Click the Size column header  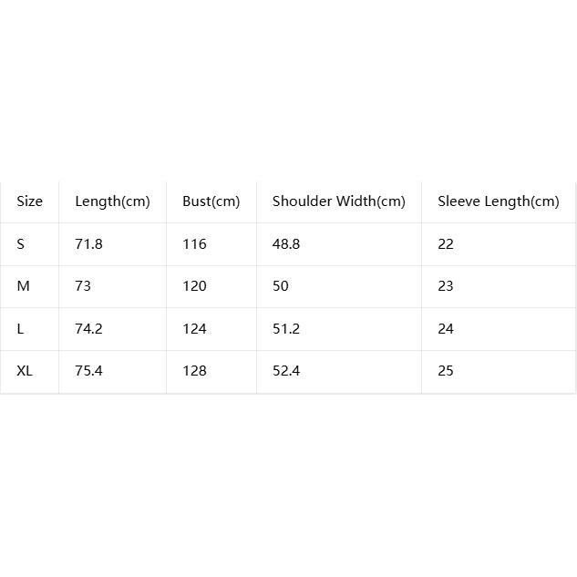[x=29, y=201]
